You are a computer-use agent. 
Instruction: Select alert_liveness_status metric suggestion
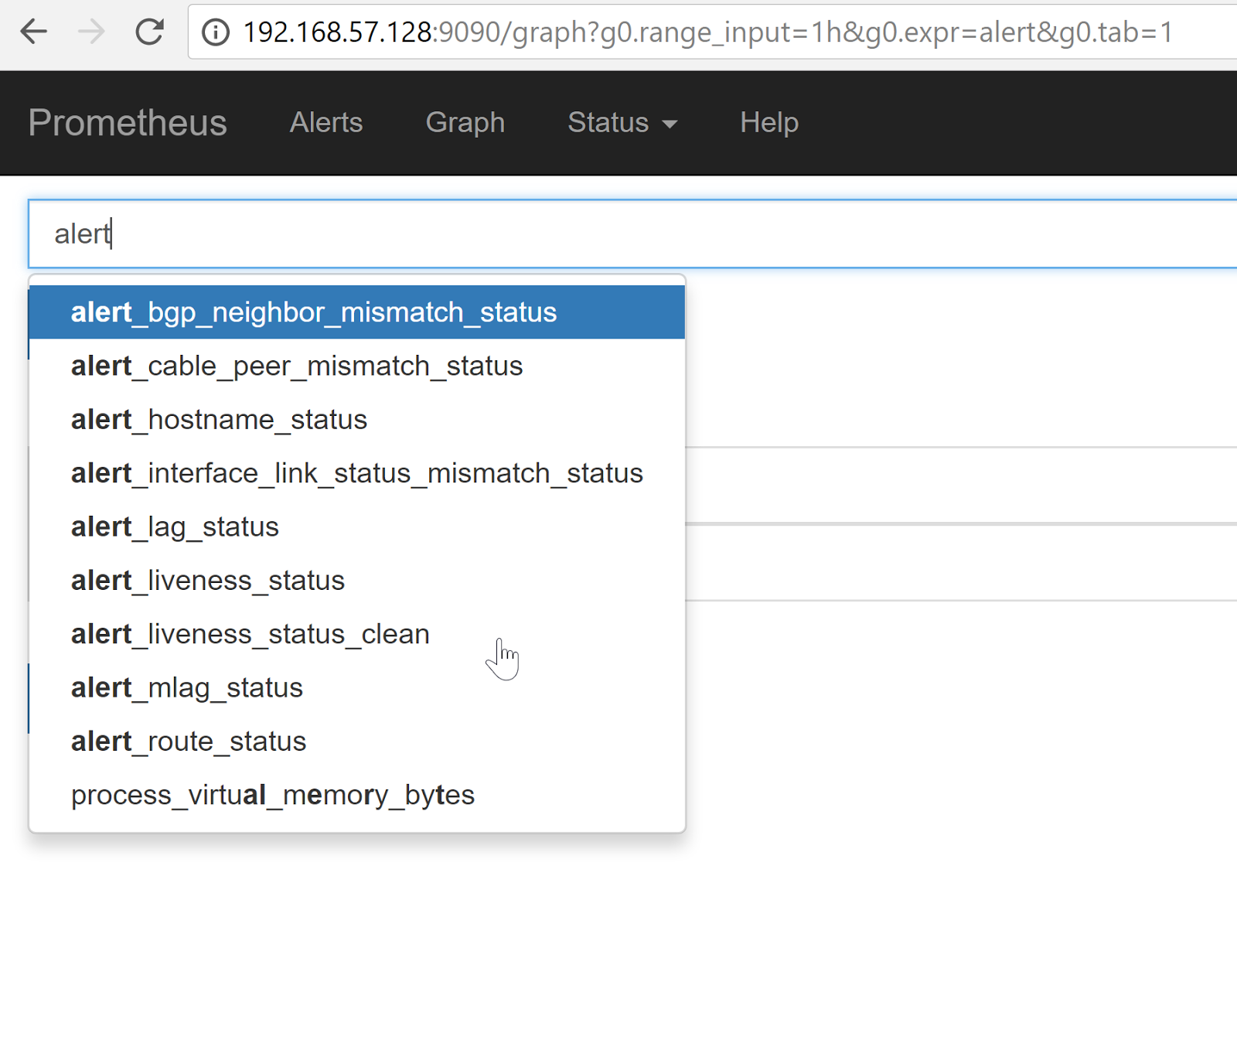(207, 581)
